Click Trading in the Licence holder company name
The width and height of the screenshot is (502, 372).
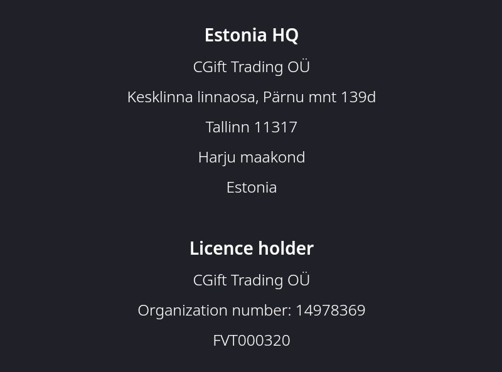tap(257, 280)
